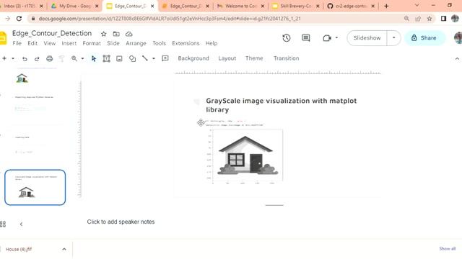The width and height of the screenshot is (462, 259).
Task: Click the Zoom magnifier icon
Action: 74,58
